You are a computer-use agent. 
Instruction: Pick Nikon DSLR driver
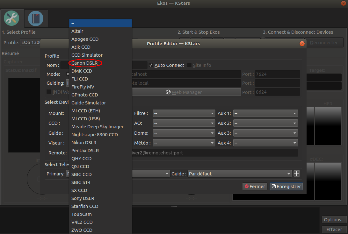click(100, 143)
